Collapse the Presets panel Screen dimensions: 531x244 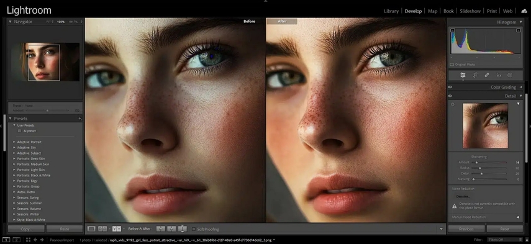coord(10,119)
